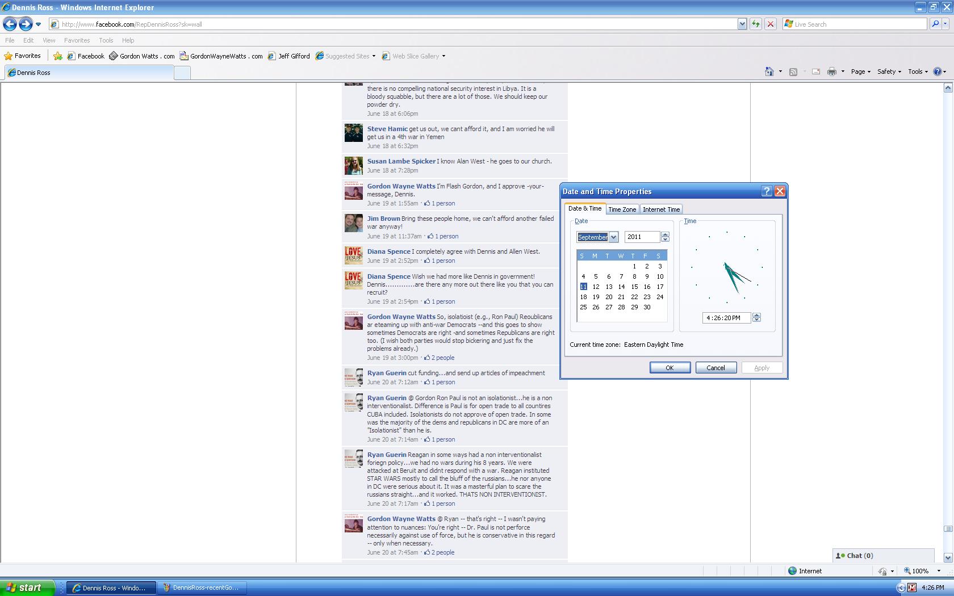The width and height of the screenshot is (954, 596).
Task: Click the Windows Start button
Action: point(27,587)
